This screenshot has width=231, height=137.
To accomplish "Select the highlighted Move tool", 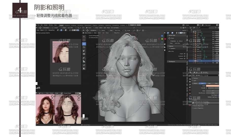I will click(x=84, y=44).
